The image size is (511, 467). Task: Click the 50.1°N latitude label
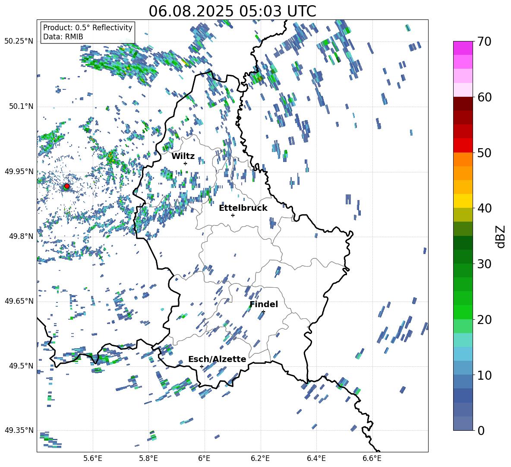pos(20,106)
